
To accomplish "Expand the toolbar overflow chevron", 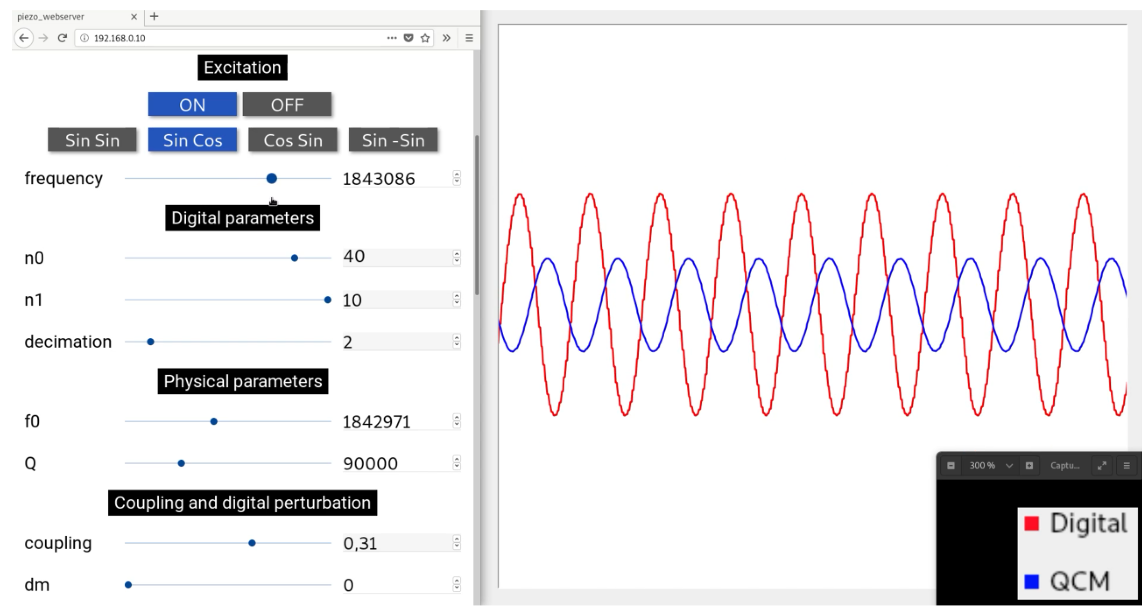I will click(x=446, y=38).
